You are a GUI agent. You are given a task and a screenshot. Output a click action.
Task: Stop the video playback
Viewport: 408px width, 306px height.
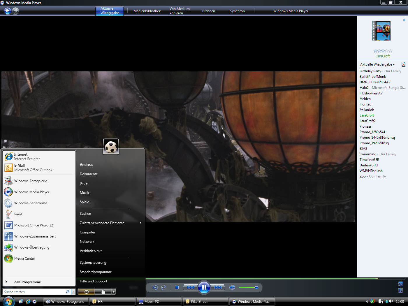click(177, 288)
